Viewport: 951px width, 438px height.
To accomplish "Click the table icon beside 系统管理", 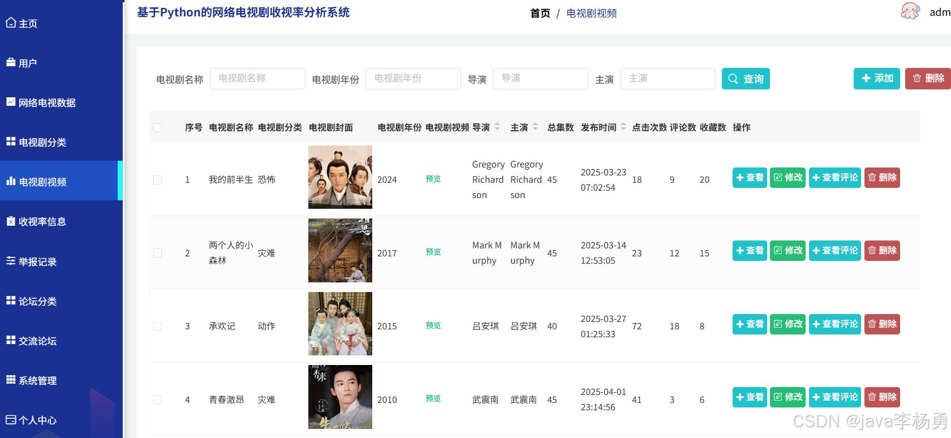I will click(x=11, y=380).
